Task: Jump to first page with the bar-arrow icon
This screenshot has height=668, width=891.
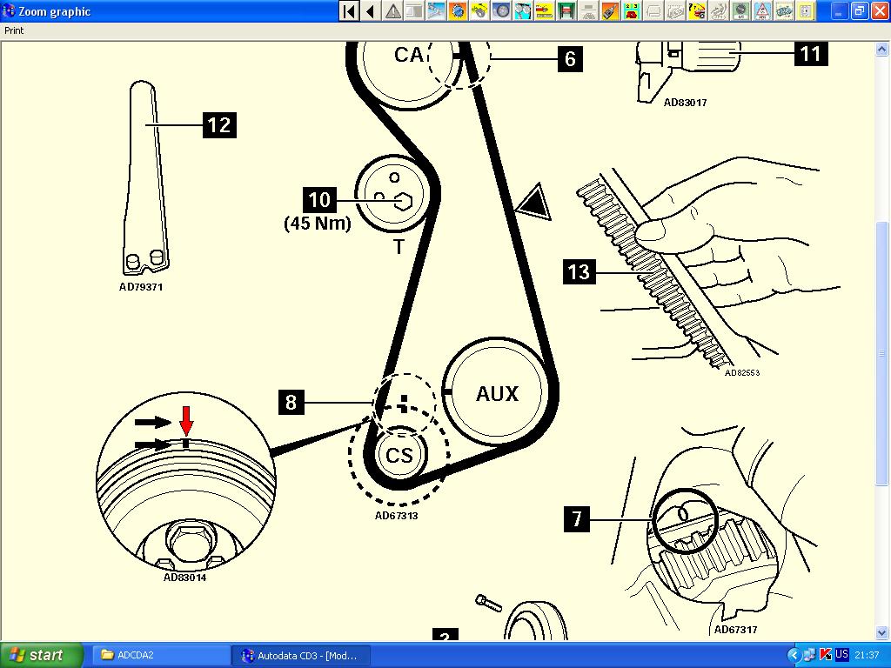Action: [x=348, y=11]
